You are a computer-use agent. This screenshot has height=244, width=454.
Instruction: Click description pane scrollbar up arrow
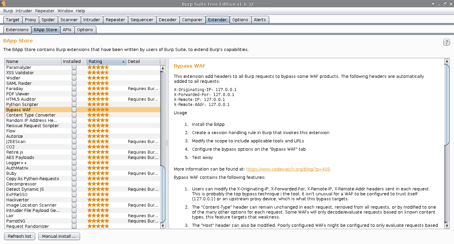pyautogui.click(x=447, y=61)
